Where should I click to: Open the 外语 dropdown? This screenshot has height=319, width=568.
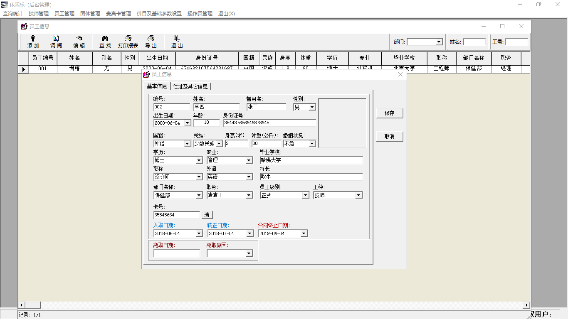249,177
